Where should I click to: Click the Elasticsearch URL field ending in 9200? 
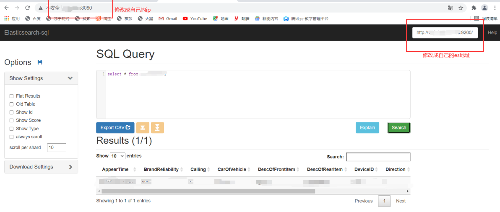(445, 32)
